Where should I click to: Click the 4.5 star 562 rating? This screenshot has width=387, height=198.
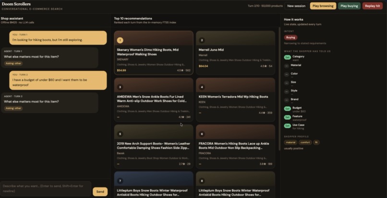click(183, 70)
